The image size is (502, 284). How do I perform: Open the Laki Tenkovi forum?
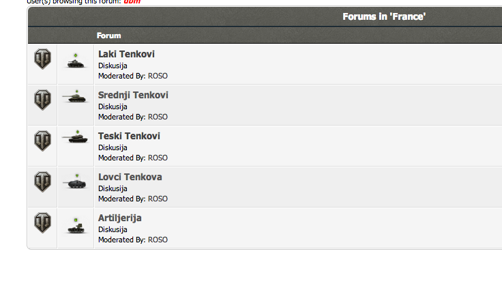click(126, 54)
